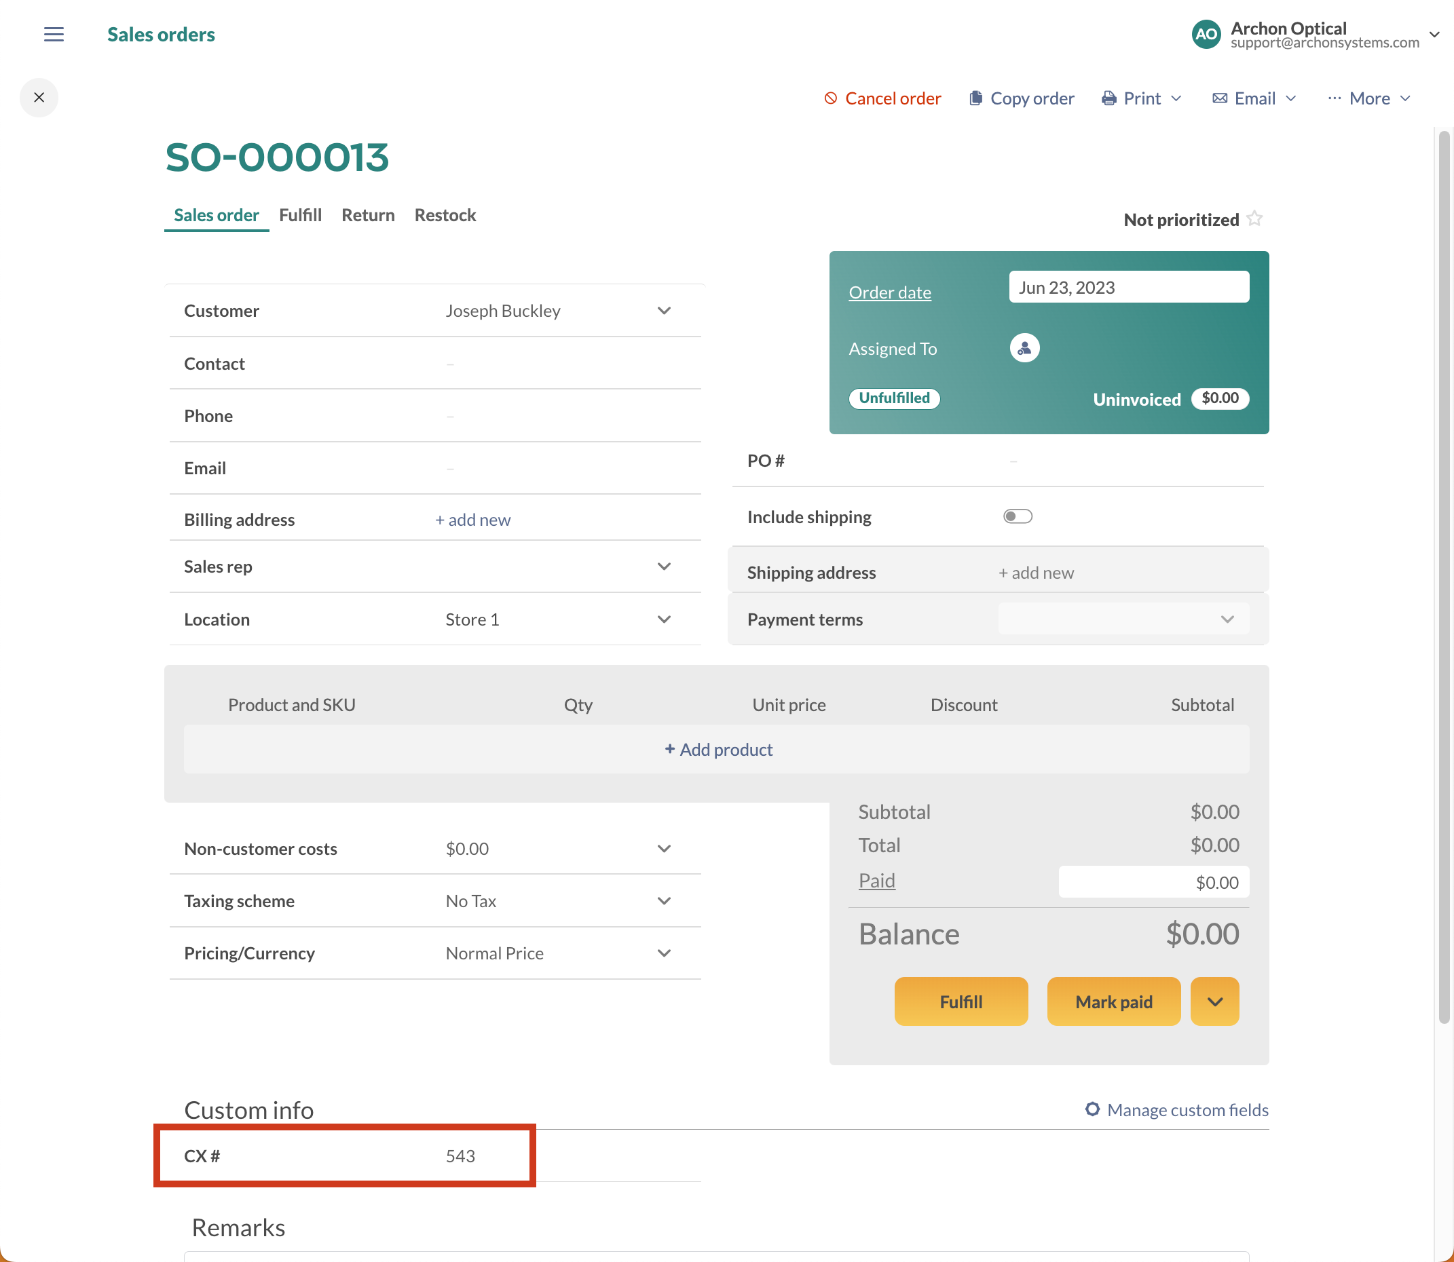The width and height of the screenshot is (1454, 1262).
Task: Edit the Jun 23, 2023 date field
Action: coord(1129,286)
